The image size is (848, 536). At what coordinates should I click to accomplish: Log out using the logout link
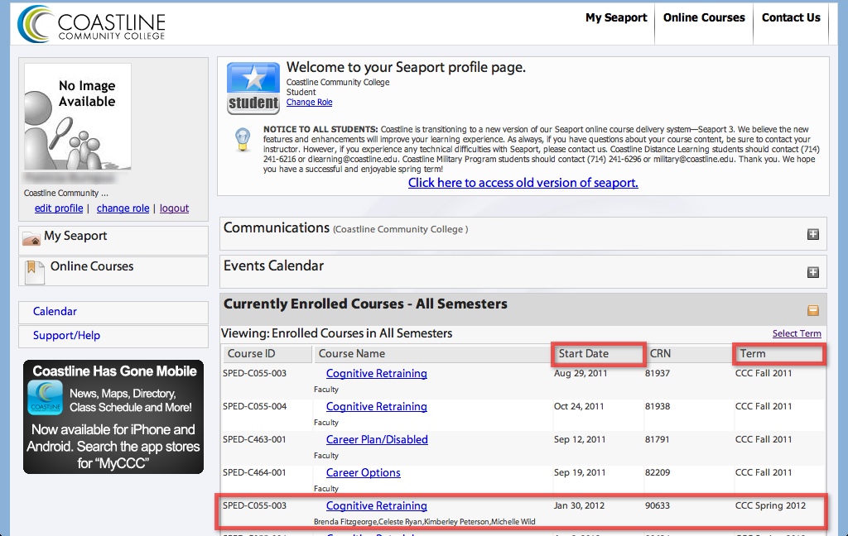(x=174, y=208)
